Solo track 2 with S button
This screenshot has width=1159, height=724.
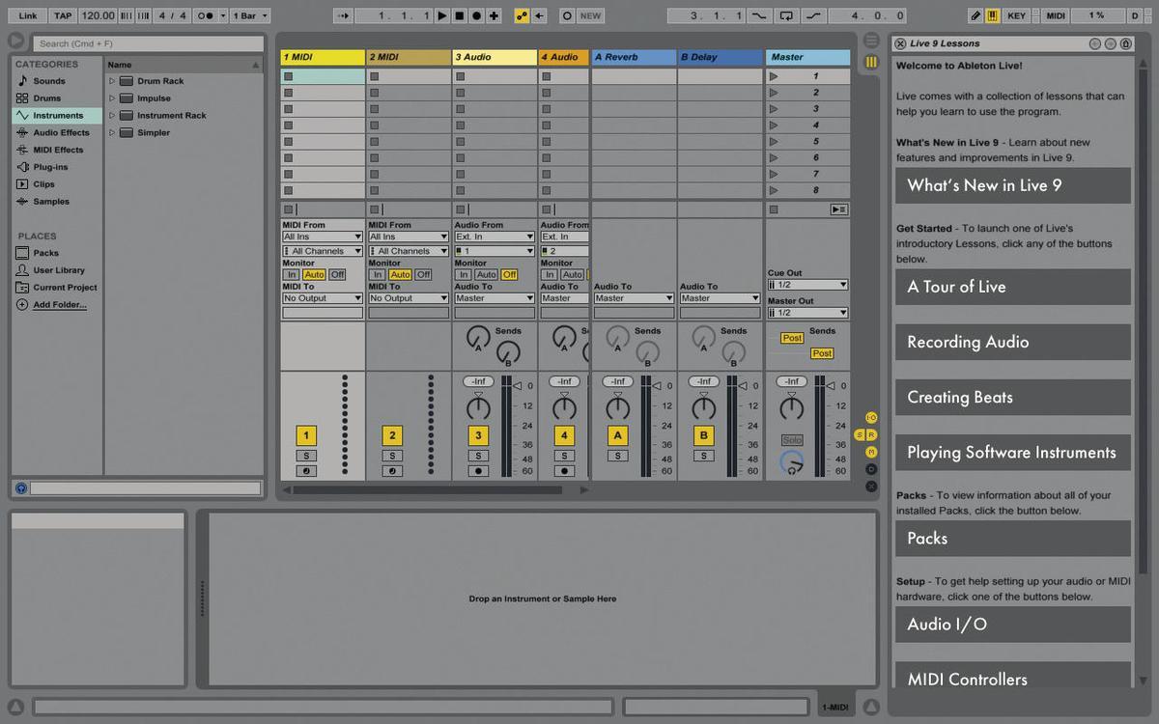pos(392,456)
